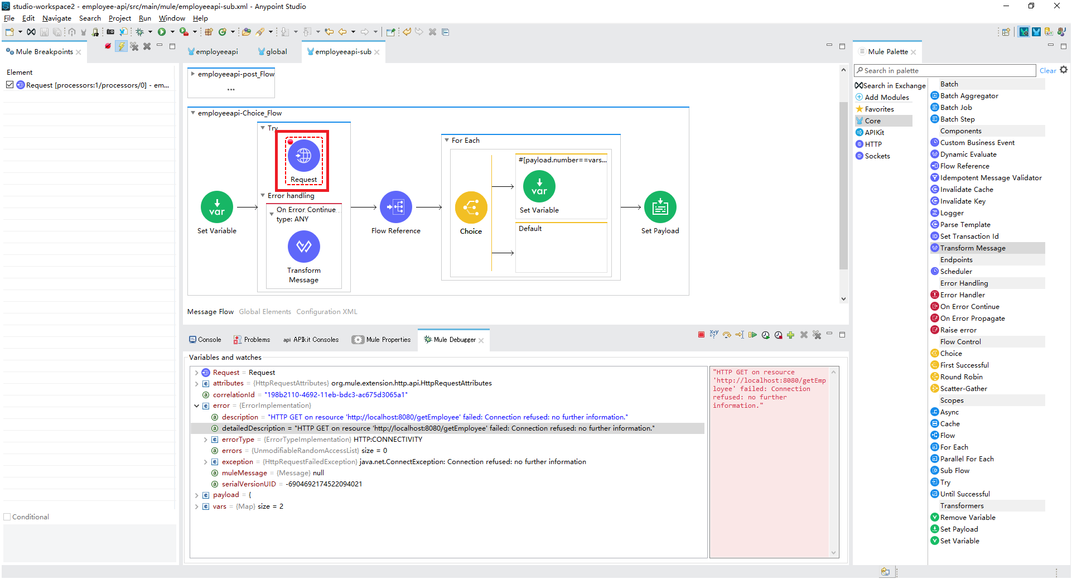Select the HTTP module category
Screen dimensions: 1072x579
[x=869, y=144]
